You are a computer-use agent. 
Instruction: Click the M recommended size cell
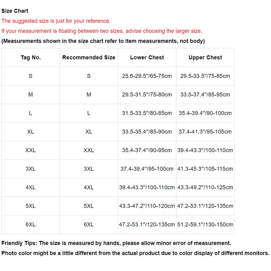(x=89, y=95)
